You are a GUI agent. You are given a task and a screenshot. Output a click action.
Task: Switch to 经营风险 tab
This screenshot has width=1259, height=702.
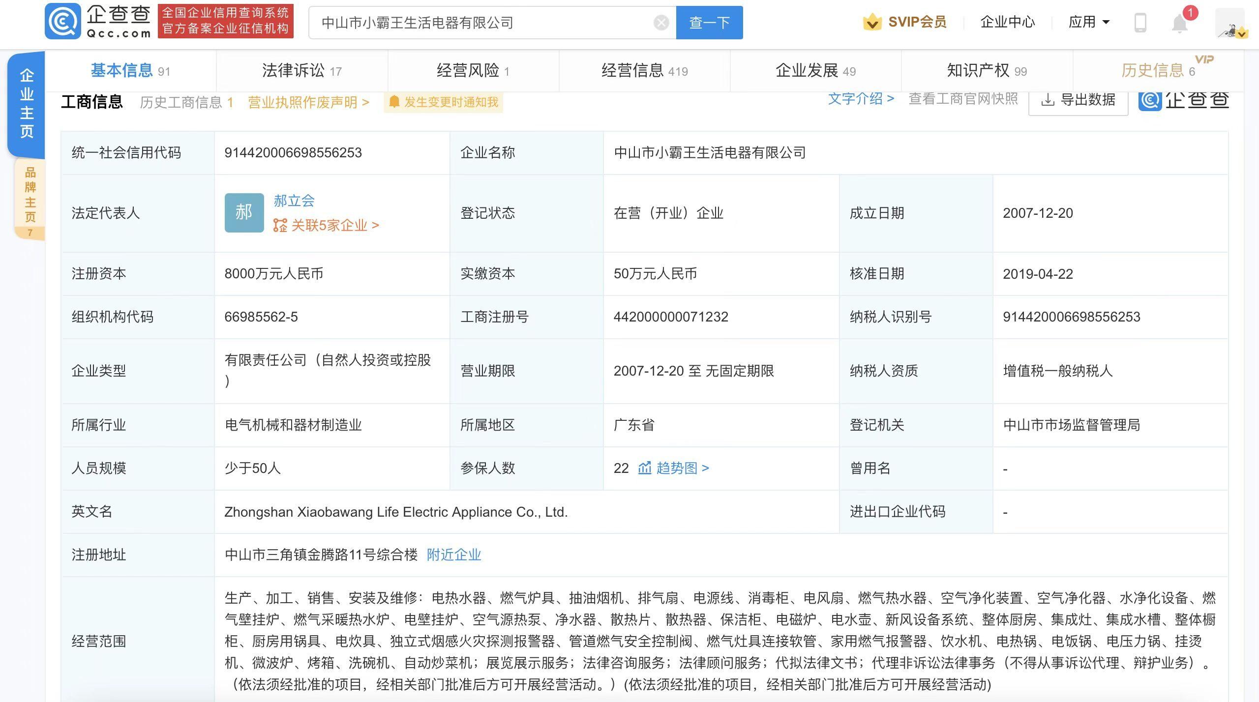473,71
